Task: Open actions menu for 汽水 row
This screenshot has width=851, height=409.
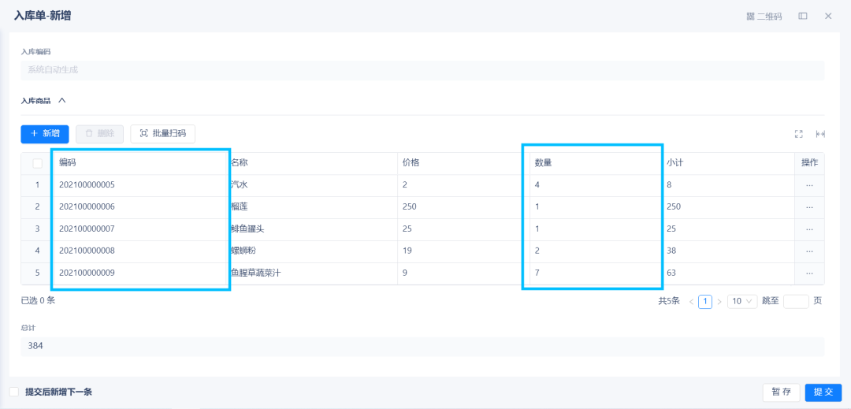Action: pos(809,185)
